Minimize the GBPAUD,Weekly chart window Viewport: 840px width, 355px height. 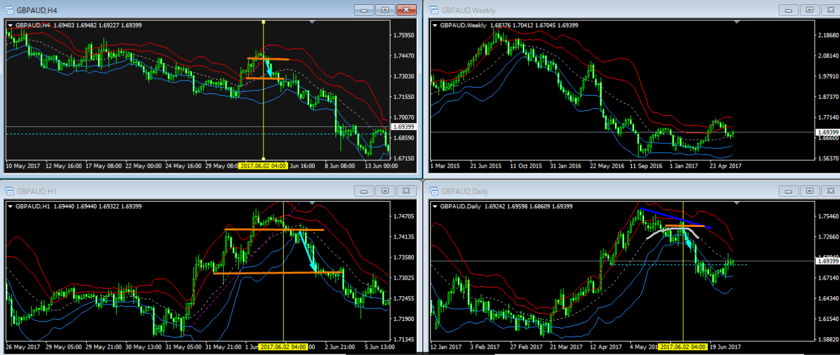click(788, 10)
